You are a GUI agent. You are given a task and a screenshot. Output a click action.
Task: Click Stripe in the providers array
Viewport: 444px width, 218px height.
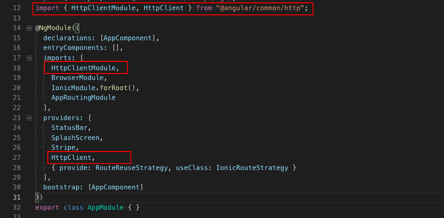pyautogui.click(x=63, y=148)
